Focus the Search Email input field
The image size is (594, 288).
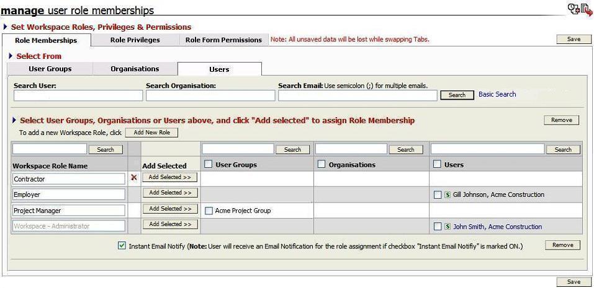point(358,95)
